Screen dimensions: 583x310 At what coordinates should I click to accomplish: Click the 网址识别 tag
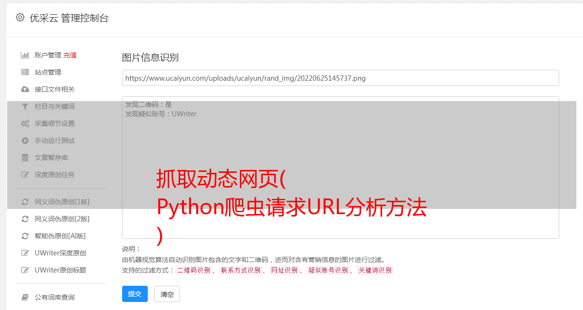[284, 270]
